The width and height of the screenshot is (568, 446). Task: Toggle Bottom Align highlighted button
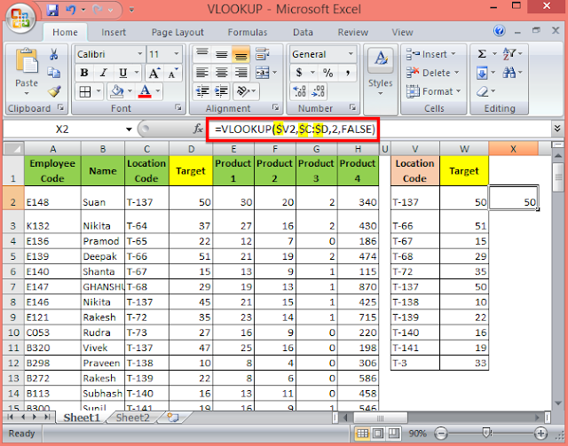tap(241, 54)
